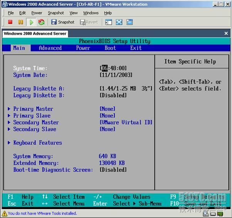This screenshot has height=218, width=232.
Task: Click the None value beside Secondary Slave
Action: [108, 129]
